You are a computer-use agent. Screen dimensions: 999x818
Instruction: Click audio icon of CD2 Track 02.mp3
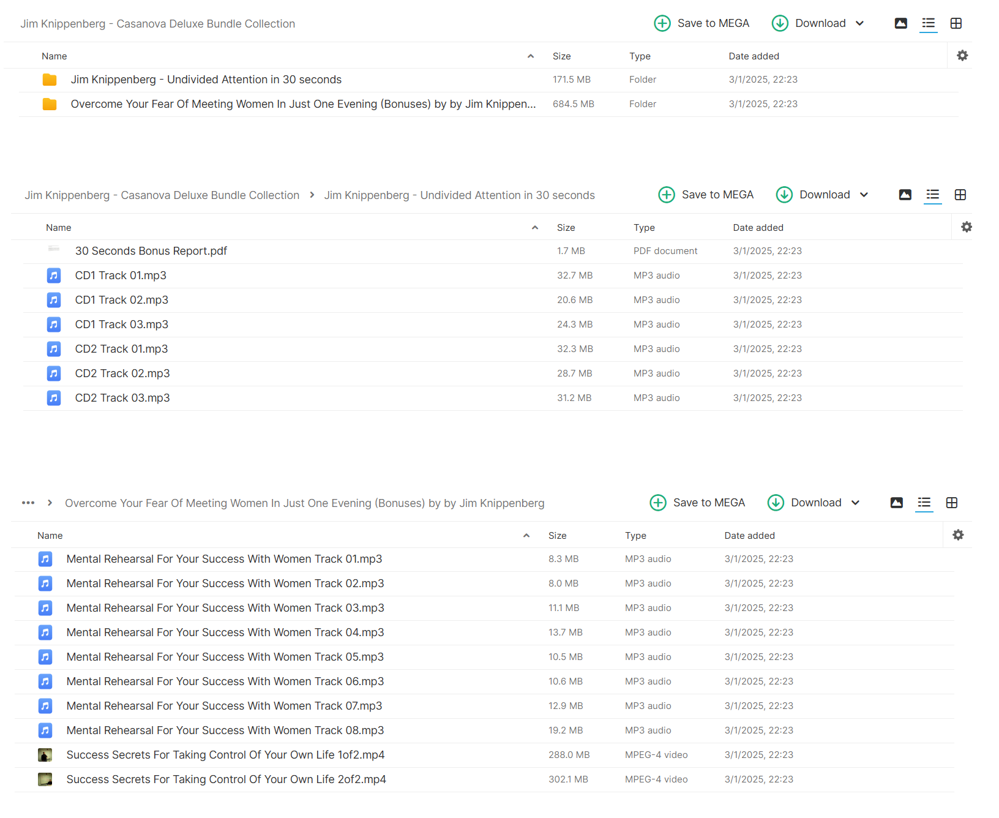[54, 373]
